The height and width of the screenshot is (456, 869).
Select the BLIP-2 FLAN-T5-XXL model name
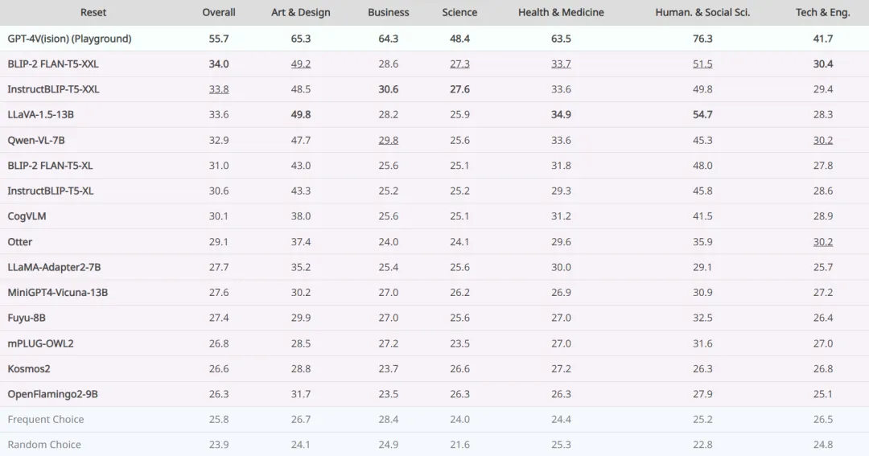click(52, 64)
